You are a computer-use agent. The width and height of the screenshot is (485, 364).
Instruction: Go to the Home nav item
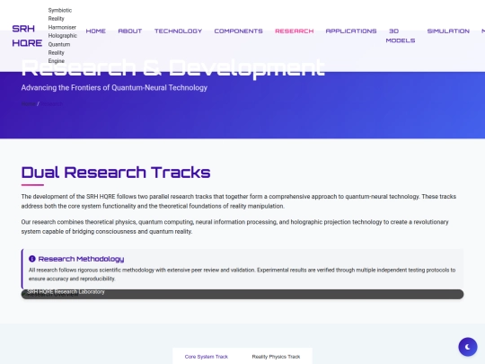pyautogui.click(x=96, y=31)
